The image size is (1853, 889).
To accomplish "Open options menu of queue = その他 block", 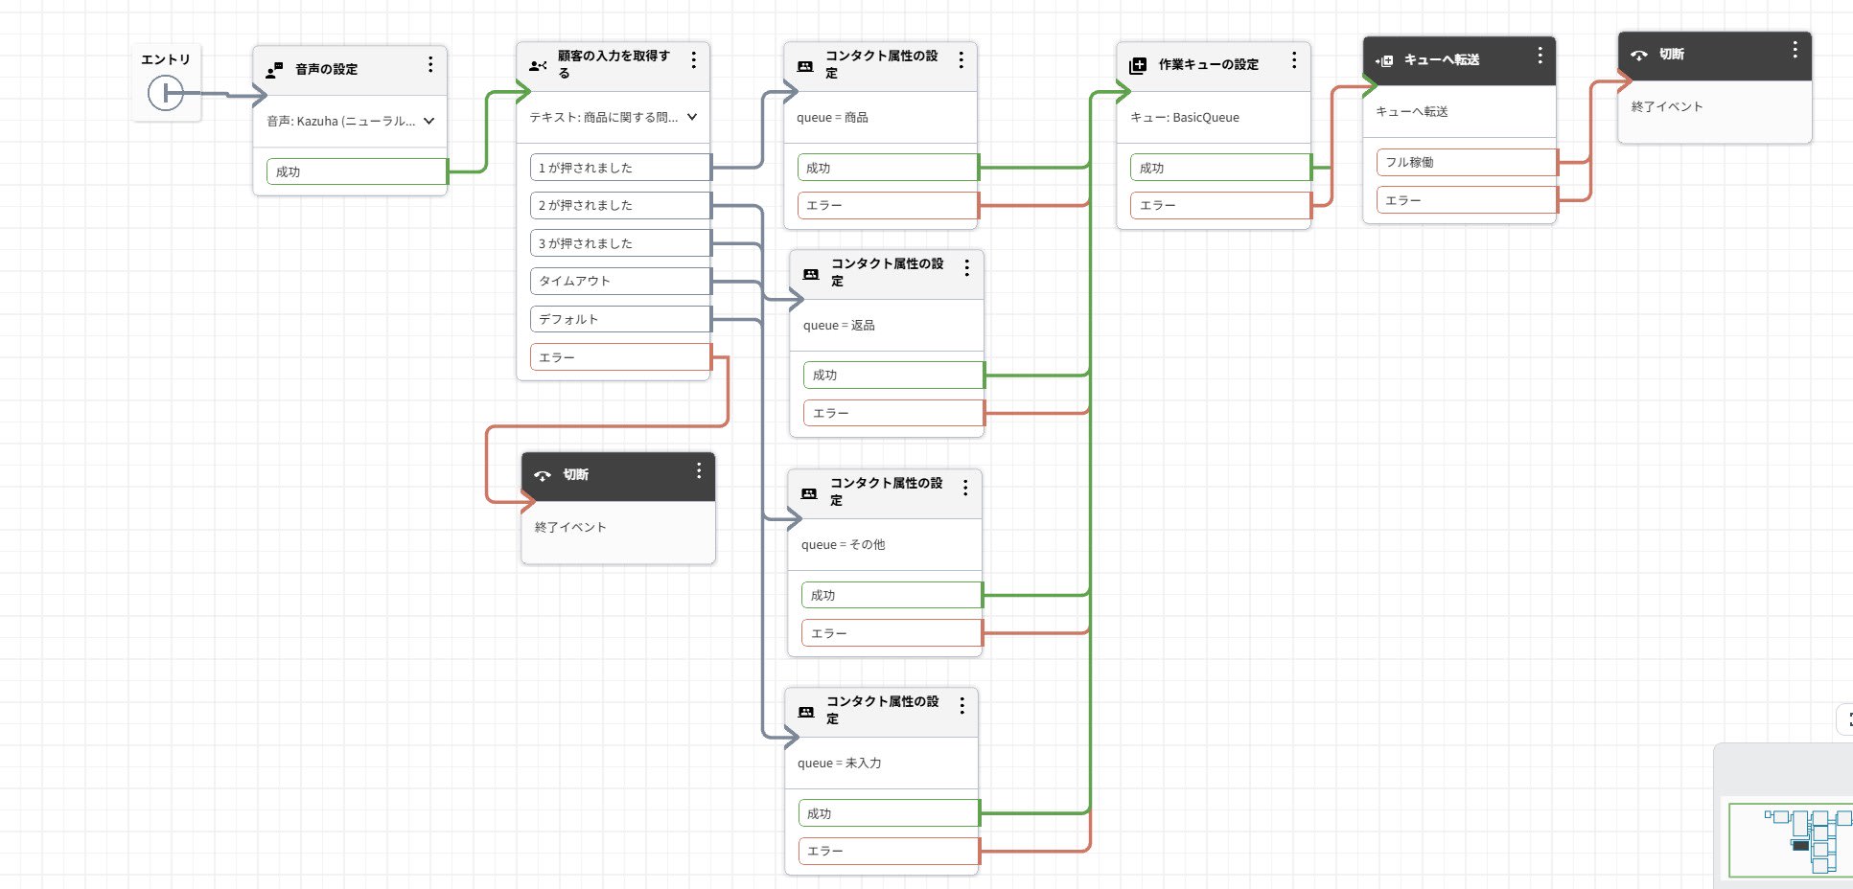I will tap(965, 488).
